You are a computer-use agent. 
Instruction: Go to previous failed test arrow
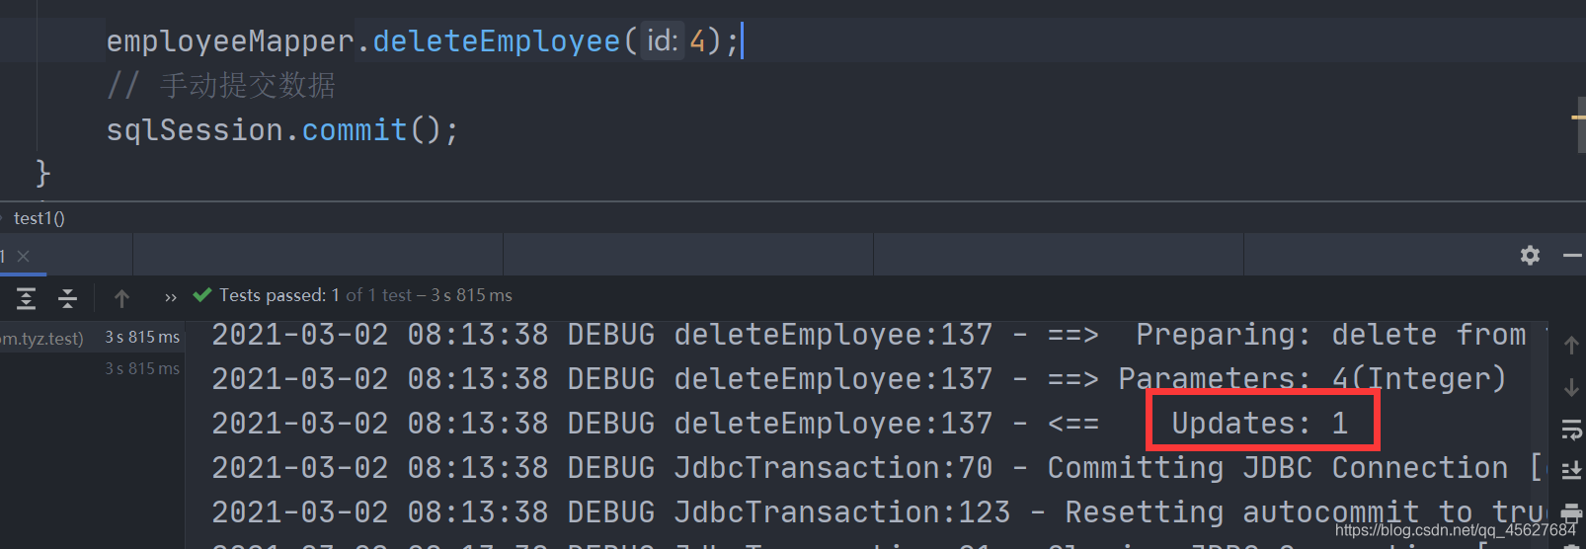pos(121,297)
